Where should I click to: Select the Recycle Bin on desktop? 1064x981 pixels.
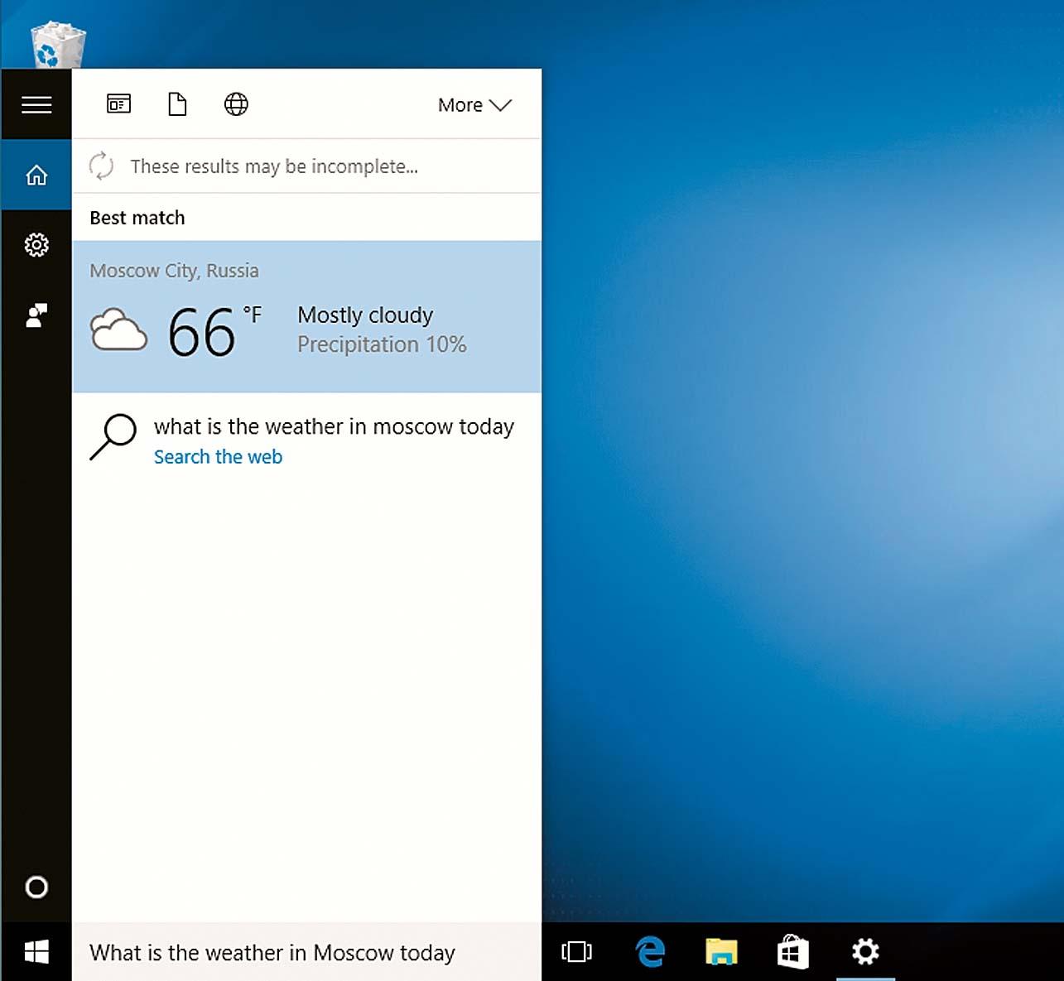tap(57, 45)
